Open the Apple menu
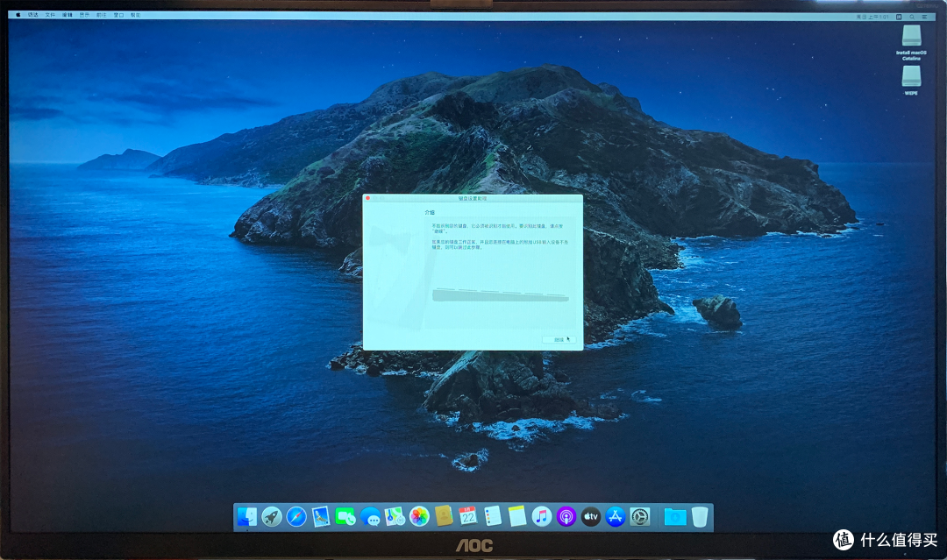 pos(18,15)
